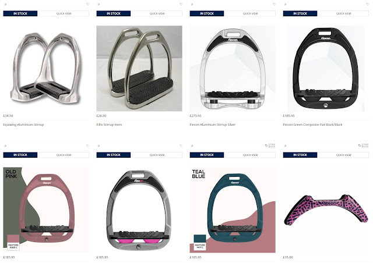Click small round dot icon above Flexon Aluminium Silver

point(192,4)
